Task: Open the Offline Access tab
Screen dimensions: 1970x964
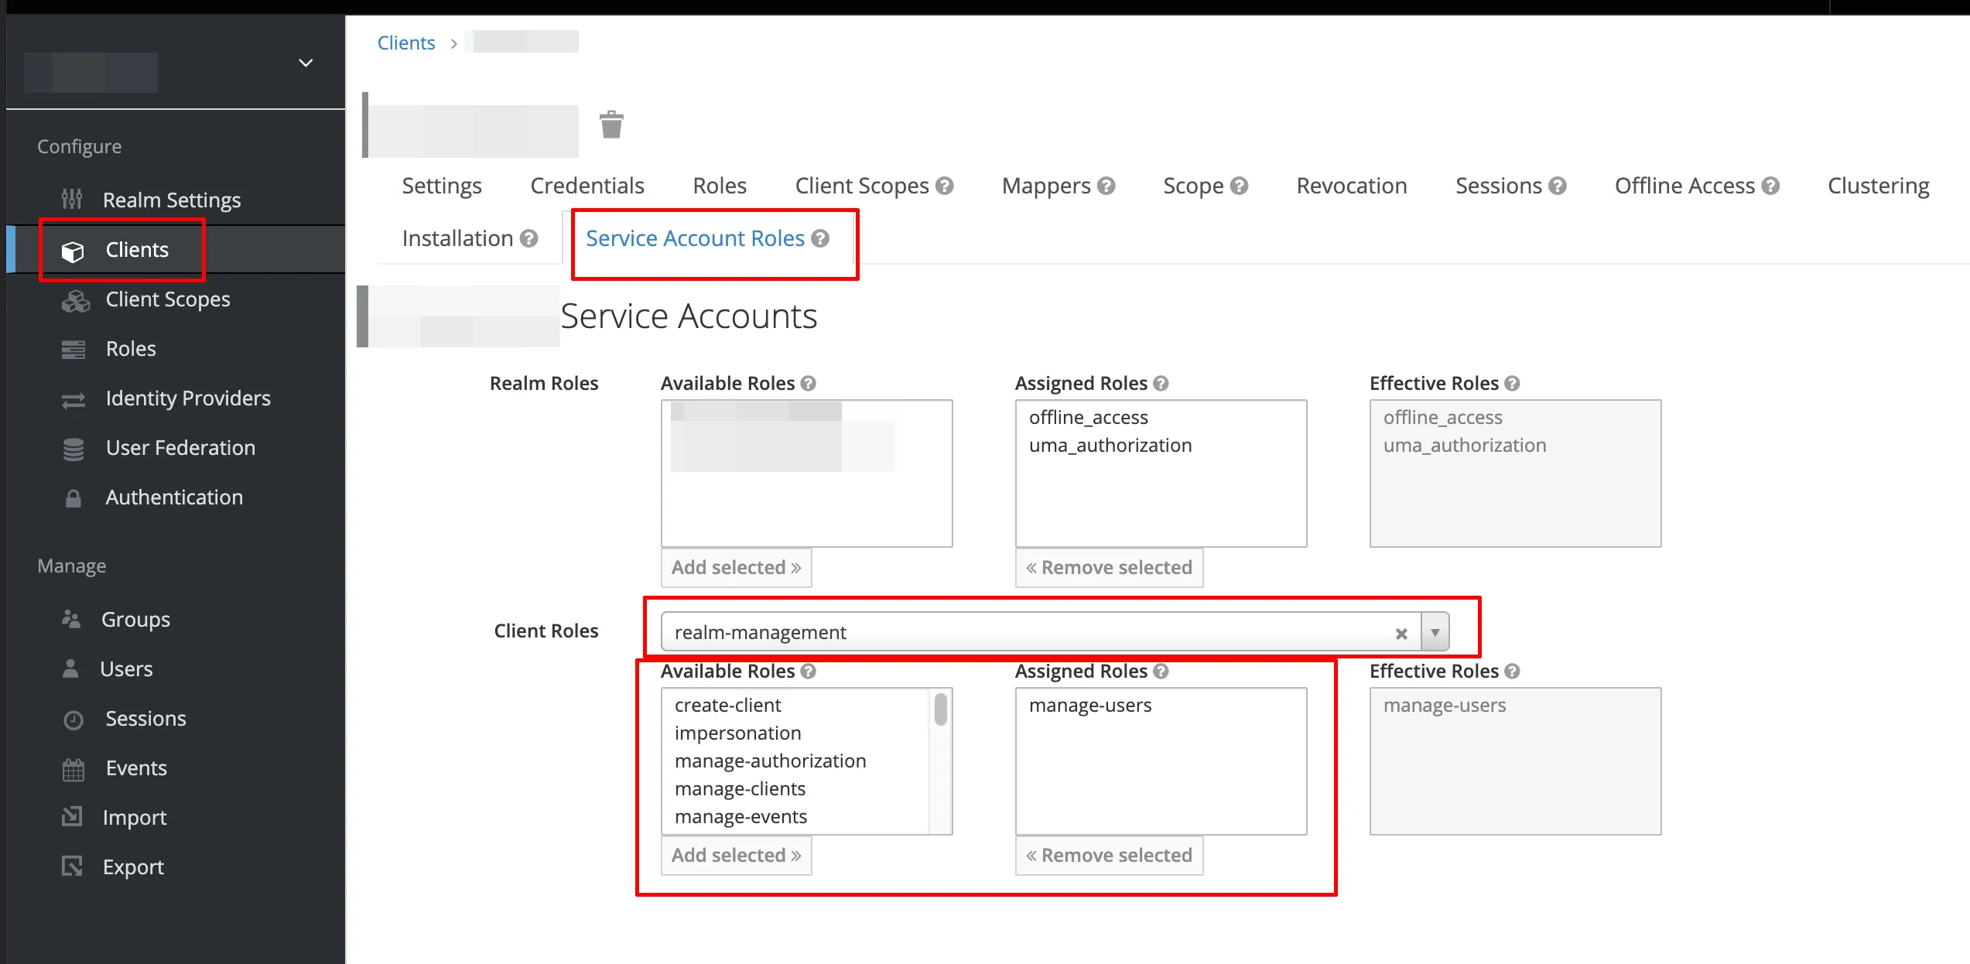Action: [x=1684, y=186]
